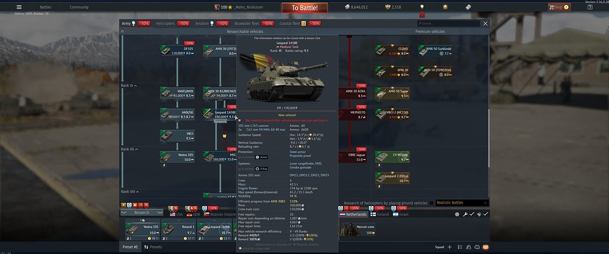This screenshot has width=609, height=254.
Task: Select the MARS/AMX vehicle
Action: pos(177,93)
